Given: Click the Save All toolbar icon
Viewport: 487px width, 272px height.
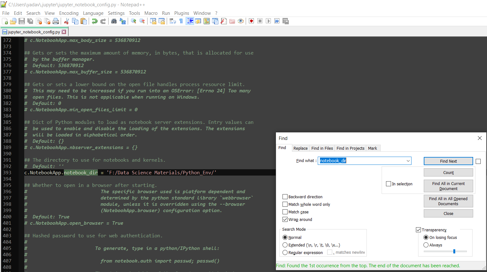Looking at the screenshot, I should pyautogui.click(x=30, y=21).
